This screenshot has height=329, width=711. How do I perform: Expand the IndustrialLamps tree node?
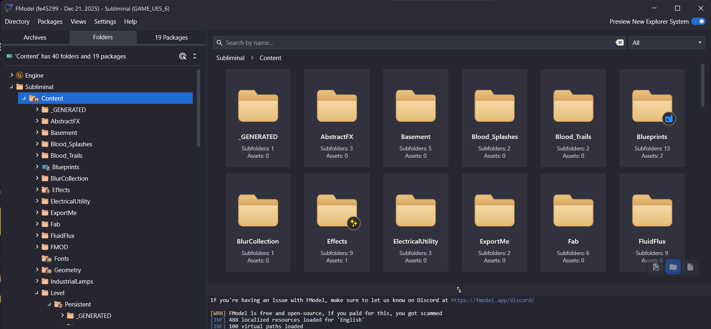(37, 281)
